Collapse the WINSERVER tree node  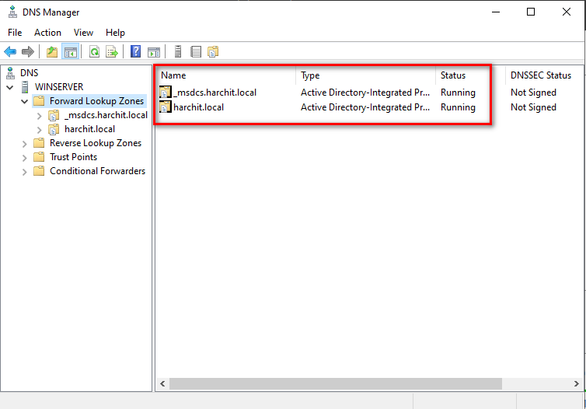pyautogui.click(x=10, y=87)
